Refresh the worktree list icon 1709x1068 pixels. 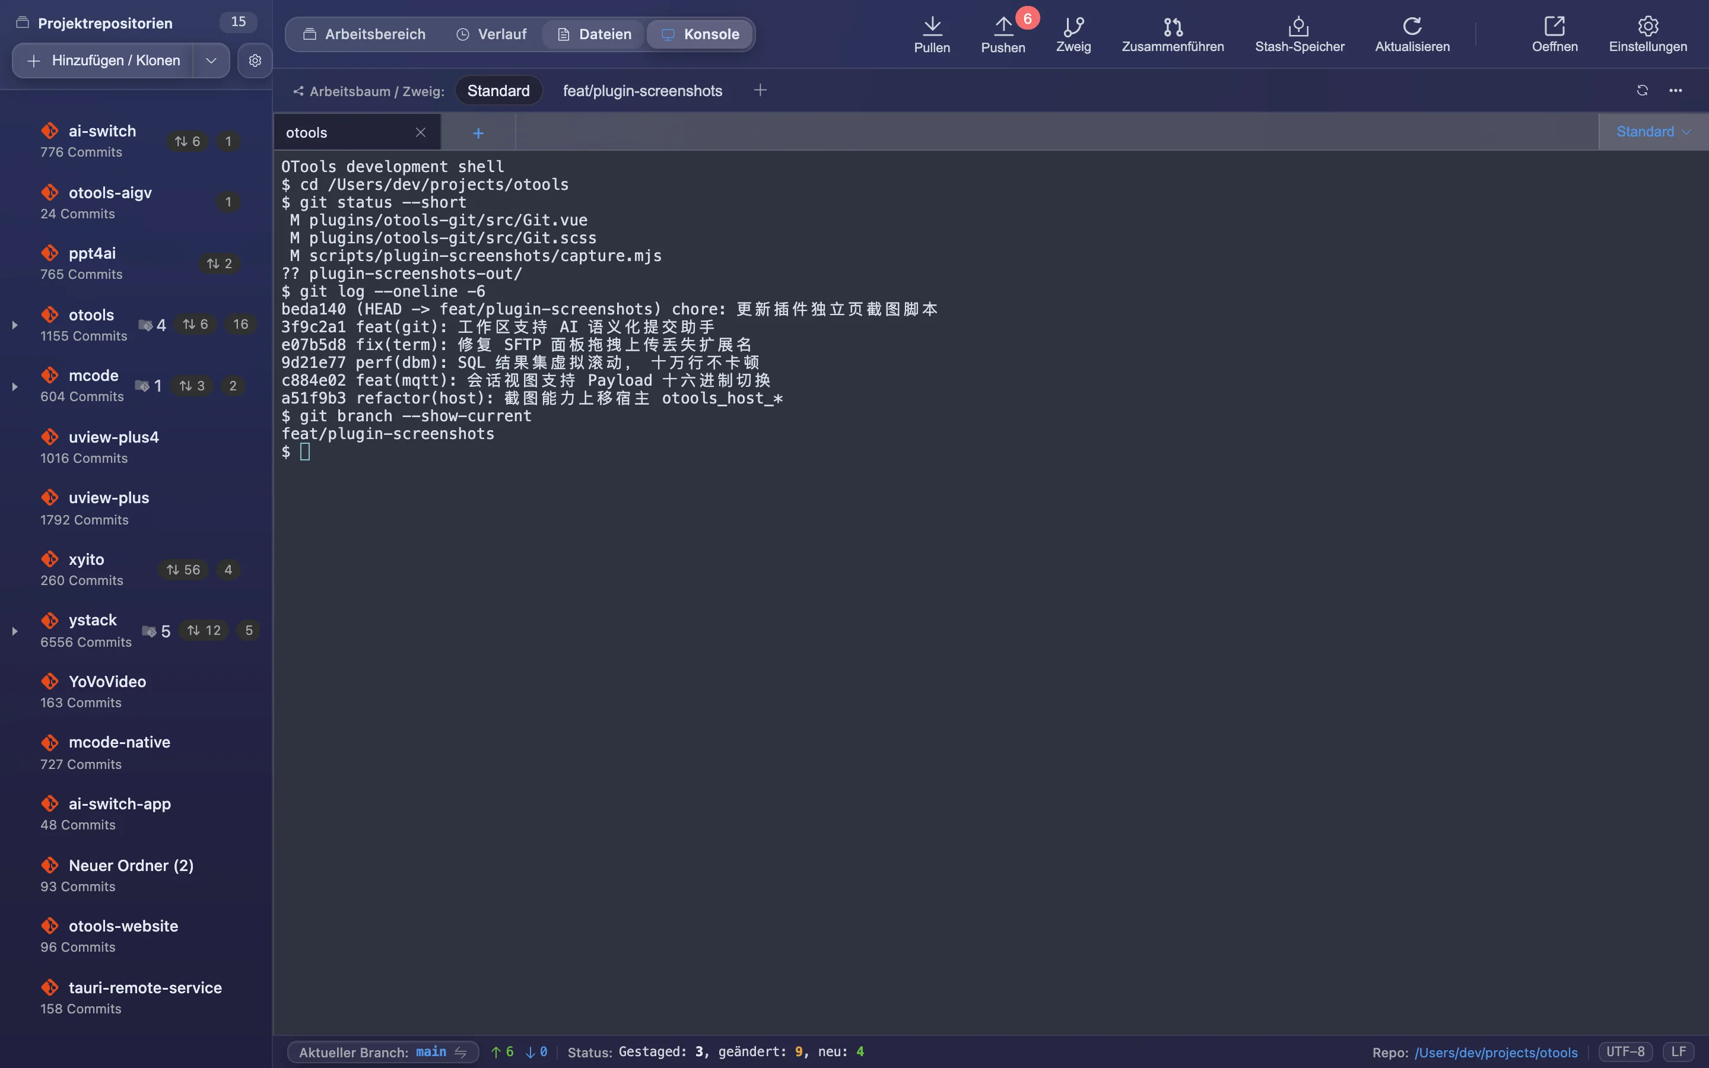click(1642, 90)
